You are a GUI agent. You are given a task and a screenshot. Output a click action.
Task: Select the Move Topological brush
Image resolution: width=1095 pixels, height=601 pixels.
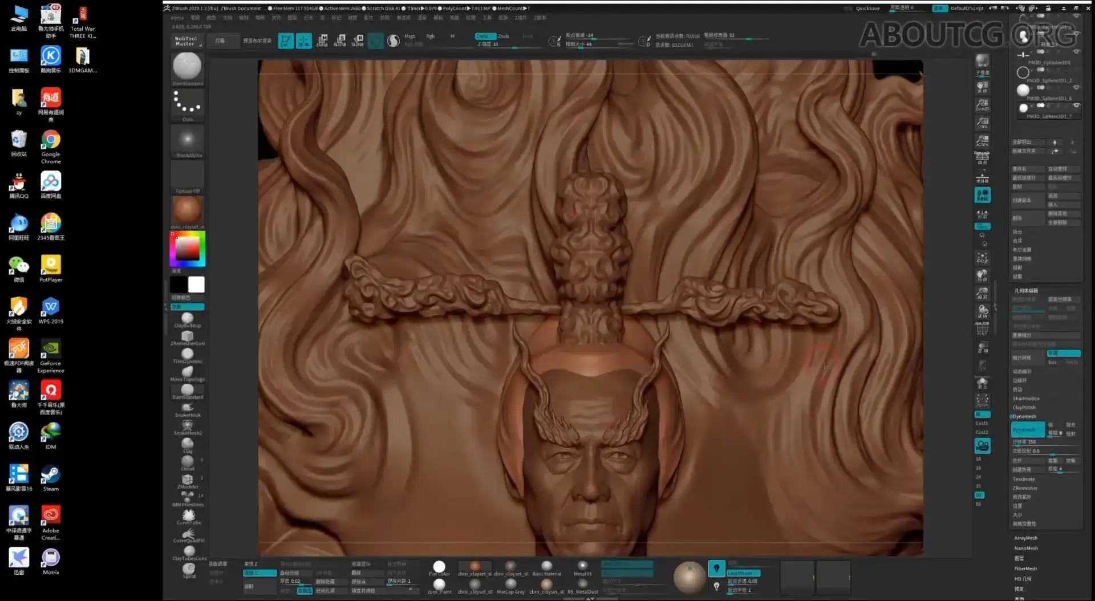click(x=187, y=372)
